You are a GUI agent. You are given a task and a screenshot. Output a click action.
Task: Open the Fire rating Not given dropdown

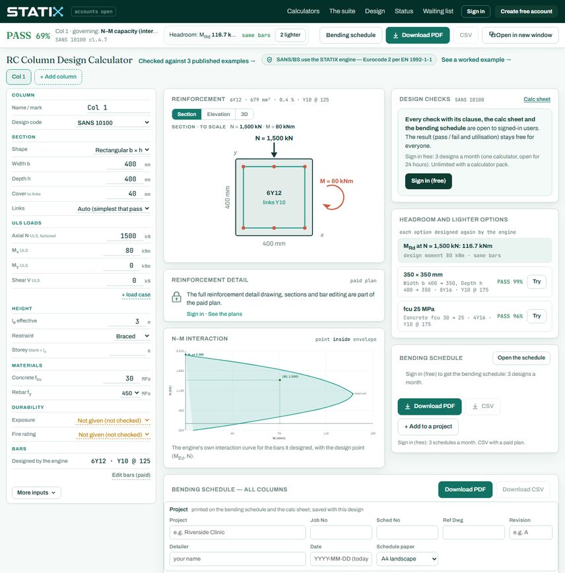pyautogui.click(x=114, y=435)
